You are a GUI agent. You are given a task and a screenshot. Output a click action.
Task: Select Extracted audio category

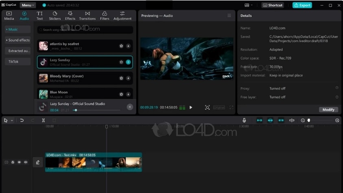coord(17,51)
